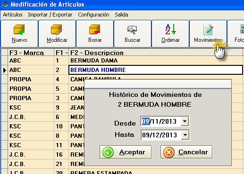Click the Nuevo article toolbar button
This screenshot has width=244, height=174.
pos(19,34)
